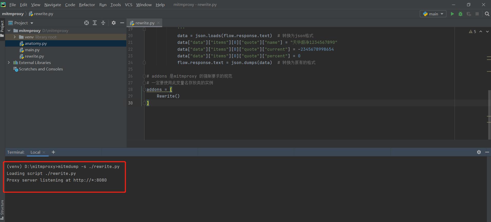Open the main run configuration dropdown
Image resolution: width=491 pixels, height=222 pixels.
point(433,14)
